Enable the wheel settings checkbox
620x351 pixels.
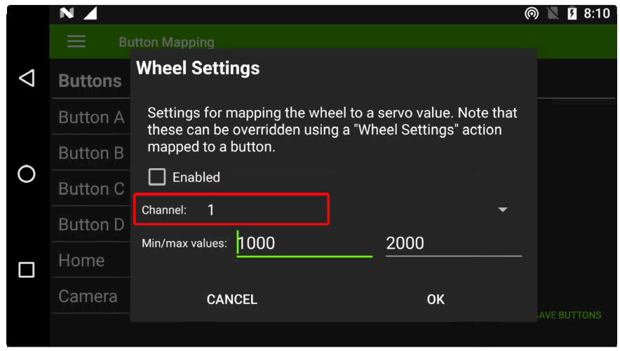[157, 177]
